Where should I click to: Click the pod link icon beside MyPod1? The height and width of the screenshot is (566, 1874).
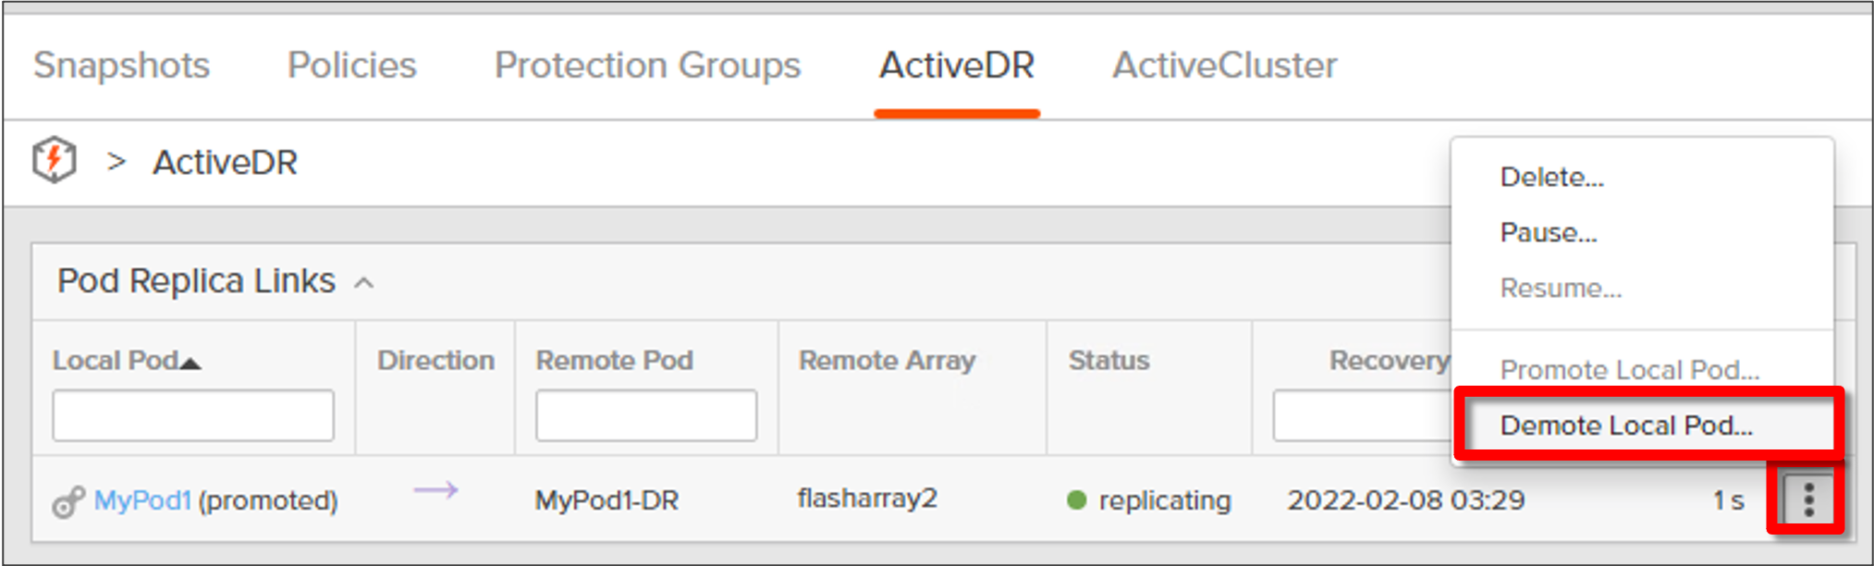point(68,502)
